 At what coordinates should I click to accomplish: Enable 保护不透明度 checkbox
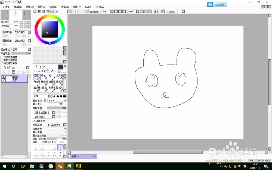point(2,57)
